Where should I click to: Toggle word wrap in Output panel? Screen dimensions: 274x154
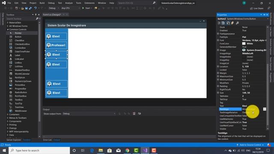[x=140, y=114]
